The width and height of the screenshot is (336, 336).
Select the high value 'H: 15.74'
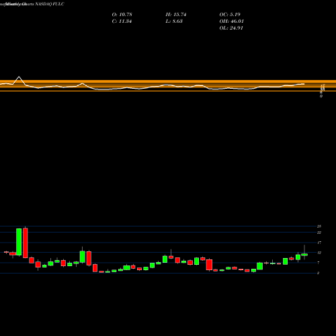click(x=176, y=15)
